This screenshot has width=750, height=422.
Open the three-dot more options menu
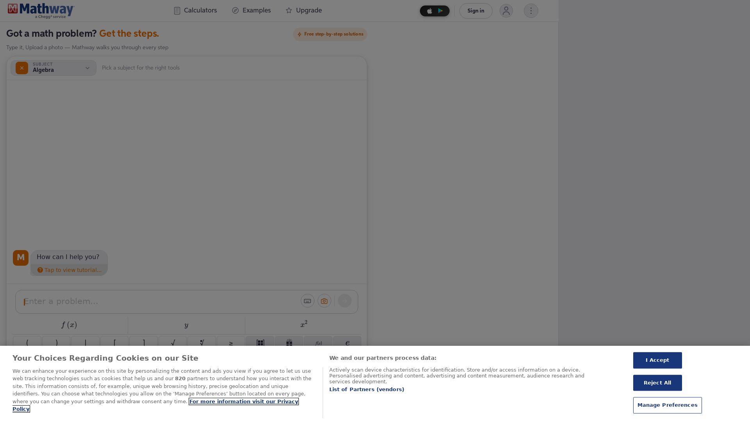[531, 11]
